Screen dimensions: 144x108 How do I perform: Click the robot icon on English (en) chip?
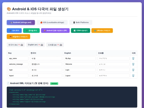[x=42, y=45]
